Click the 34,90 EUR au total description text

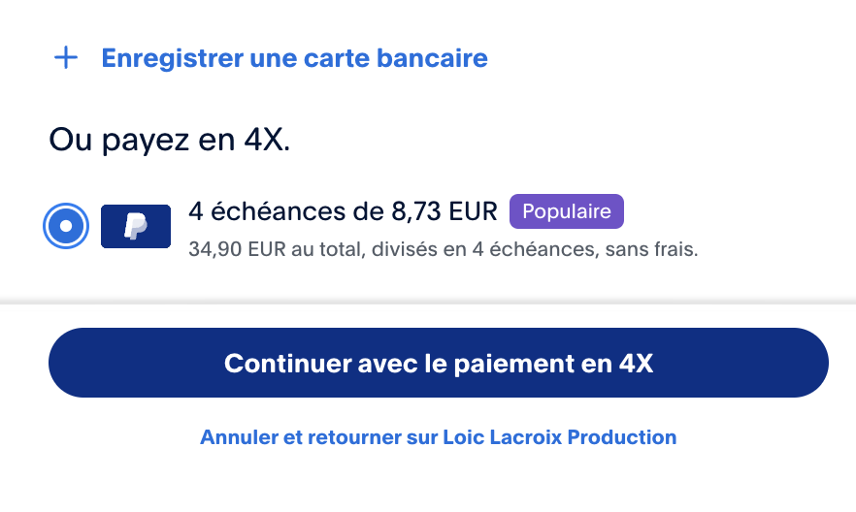tap(444, 249)
